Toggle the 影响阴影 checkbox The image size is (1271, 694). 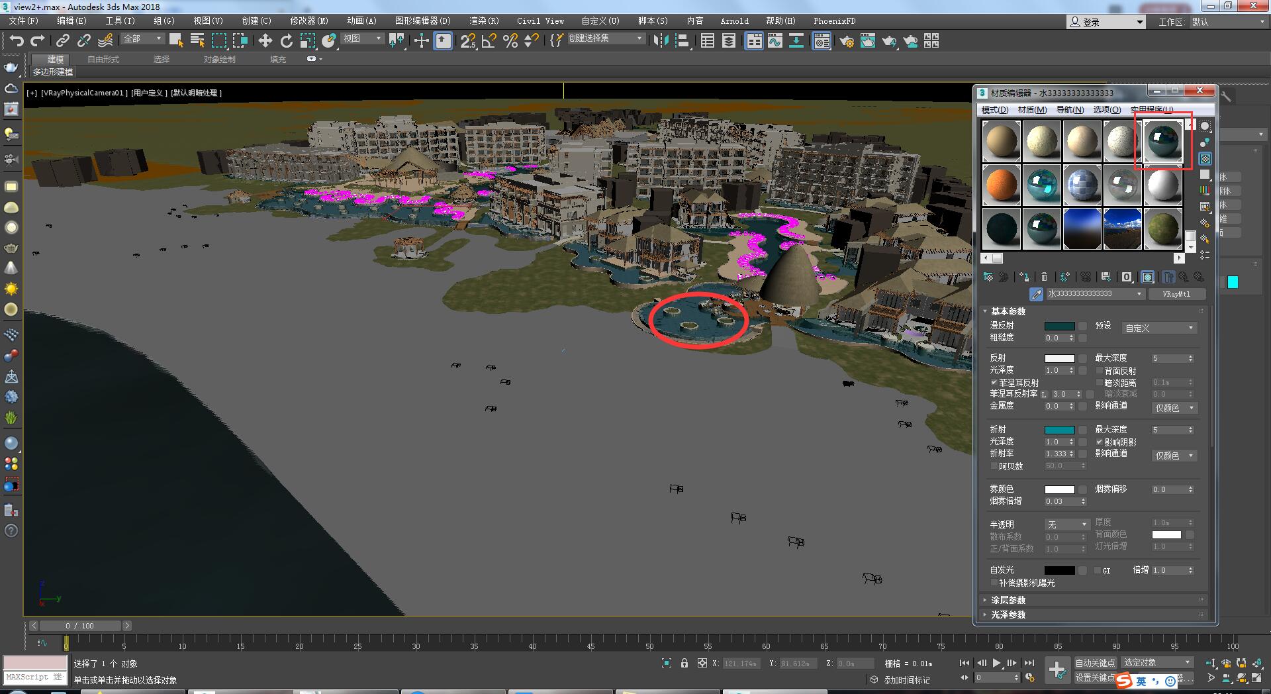coord(1100,442)
